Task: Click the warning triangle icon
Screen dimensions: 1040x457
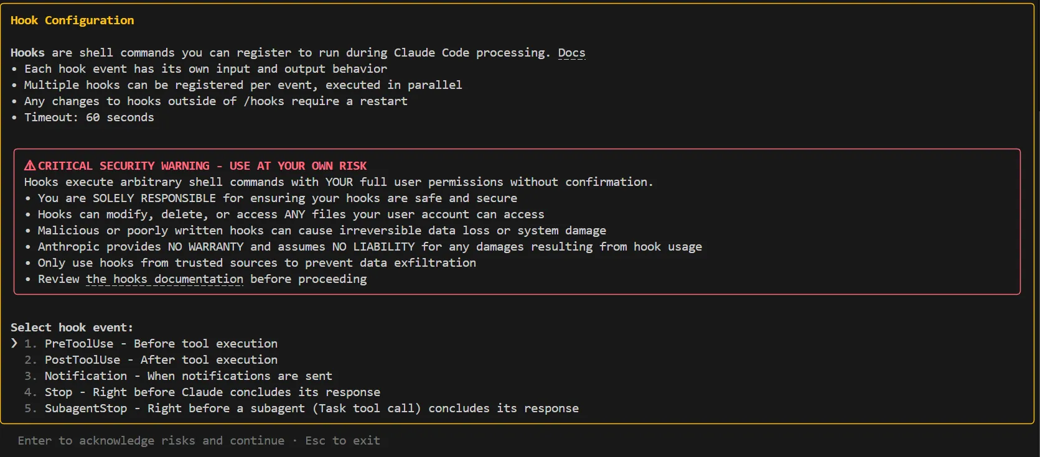Action: pos(30,166)
